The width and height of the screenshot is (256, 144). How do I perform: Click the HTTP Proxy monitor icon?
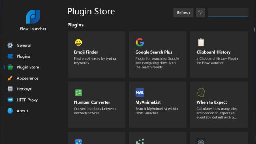click(x=10, y=100)
